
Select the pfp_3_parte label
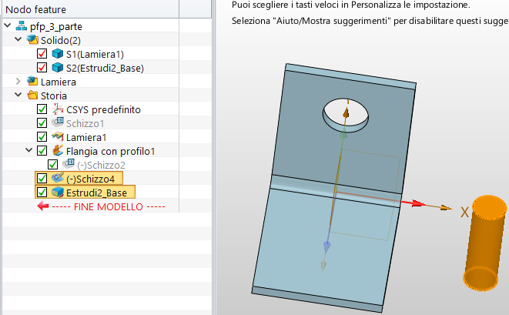pos(56,26)
